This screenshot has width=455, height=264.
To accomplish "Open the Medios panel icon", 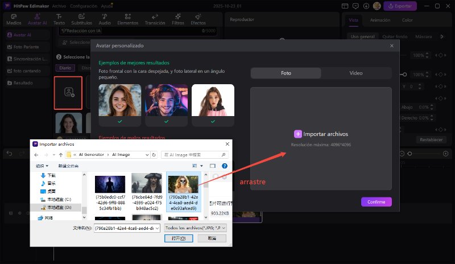I will [13, 20].
